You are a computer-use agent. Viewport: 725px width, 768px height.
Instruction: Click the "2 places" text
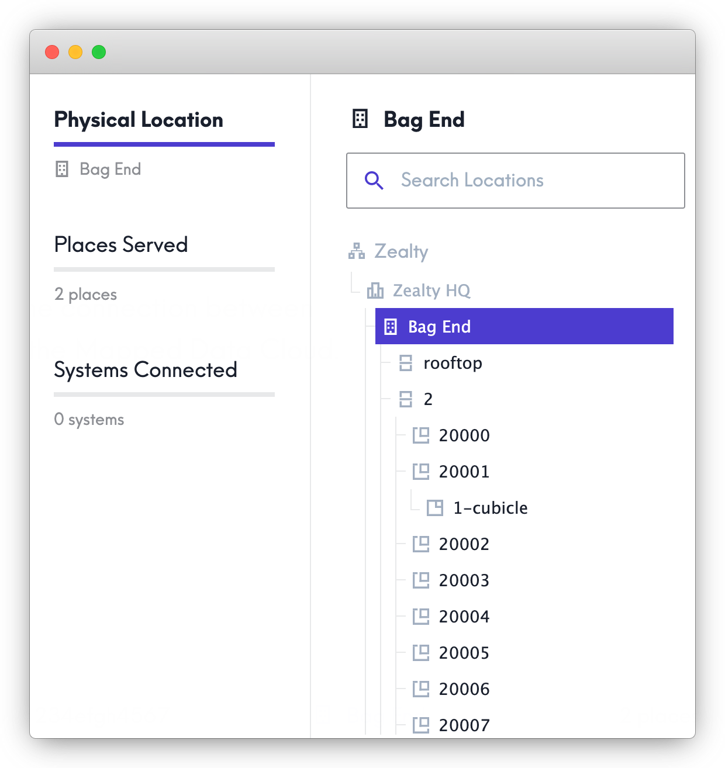click(x=85, y=295)
